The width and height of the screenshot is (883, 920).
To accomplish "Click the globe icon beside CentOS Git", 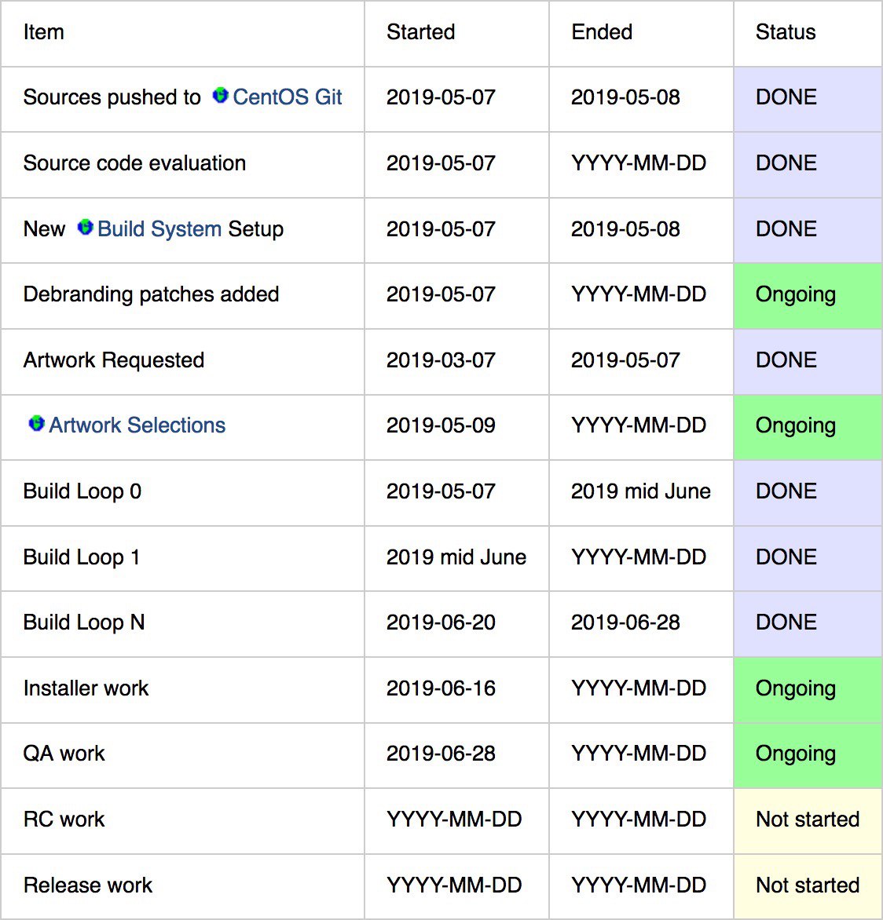I will pyautogui.click(x=220, y=95).
